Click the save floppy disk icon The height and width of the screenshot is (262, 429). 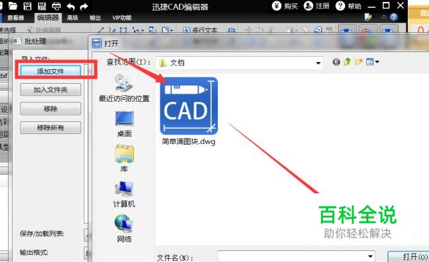tap(27, 6)
